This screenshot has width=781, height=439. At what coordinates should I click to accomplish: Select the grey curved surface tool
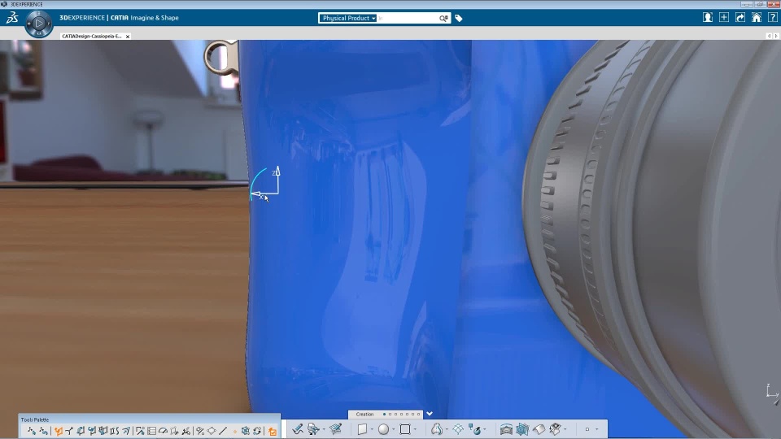539,429
